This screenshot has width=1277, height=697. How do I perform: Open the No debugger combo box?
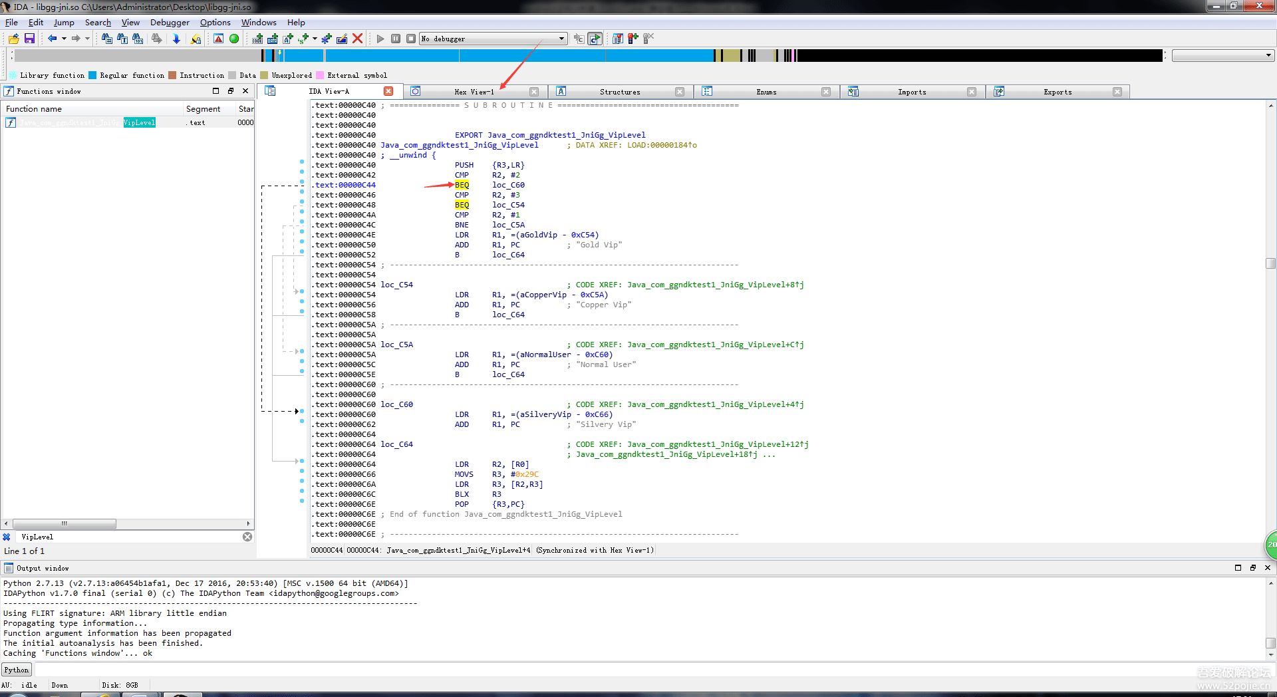[x=493, y=39]
